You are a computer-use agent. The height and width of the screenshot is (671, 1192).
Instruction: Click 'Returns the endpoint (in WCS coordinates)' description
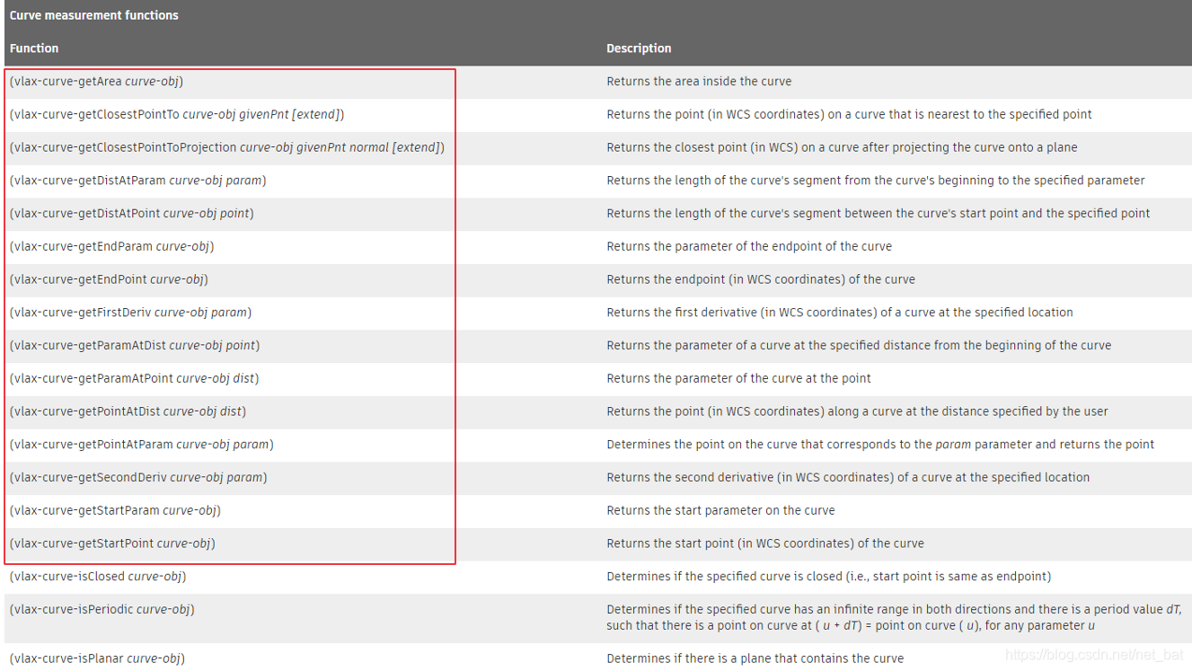pos(761,279)
